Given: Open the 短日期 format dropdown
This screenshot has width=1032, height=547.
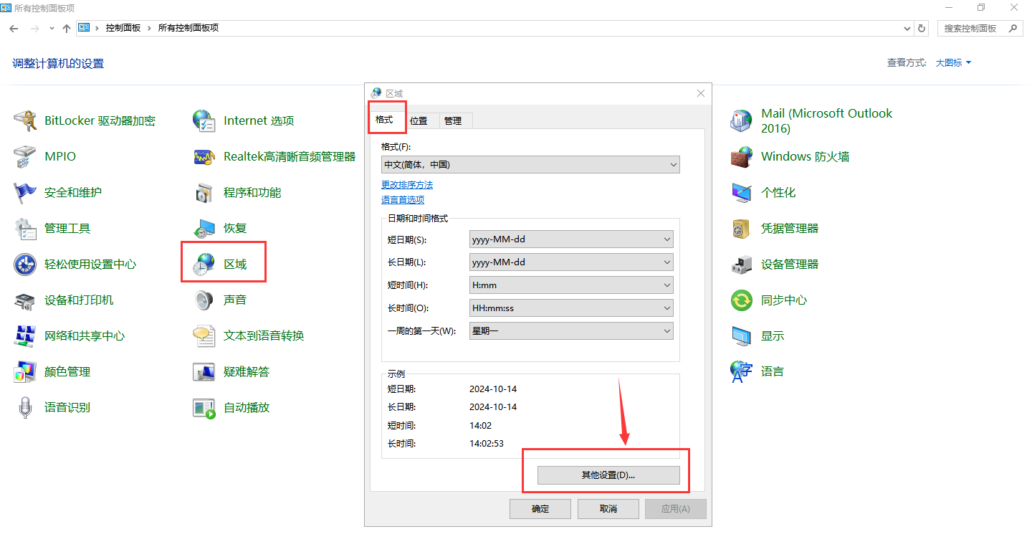Looking at the screenshot, I should click(571, 239).
